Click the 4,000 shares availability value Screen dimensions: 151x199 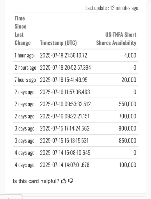click(130, 56)
